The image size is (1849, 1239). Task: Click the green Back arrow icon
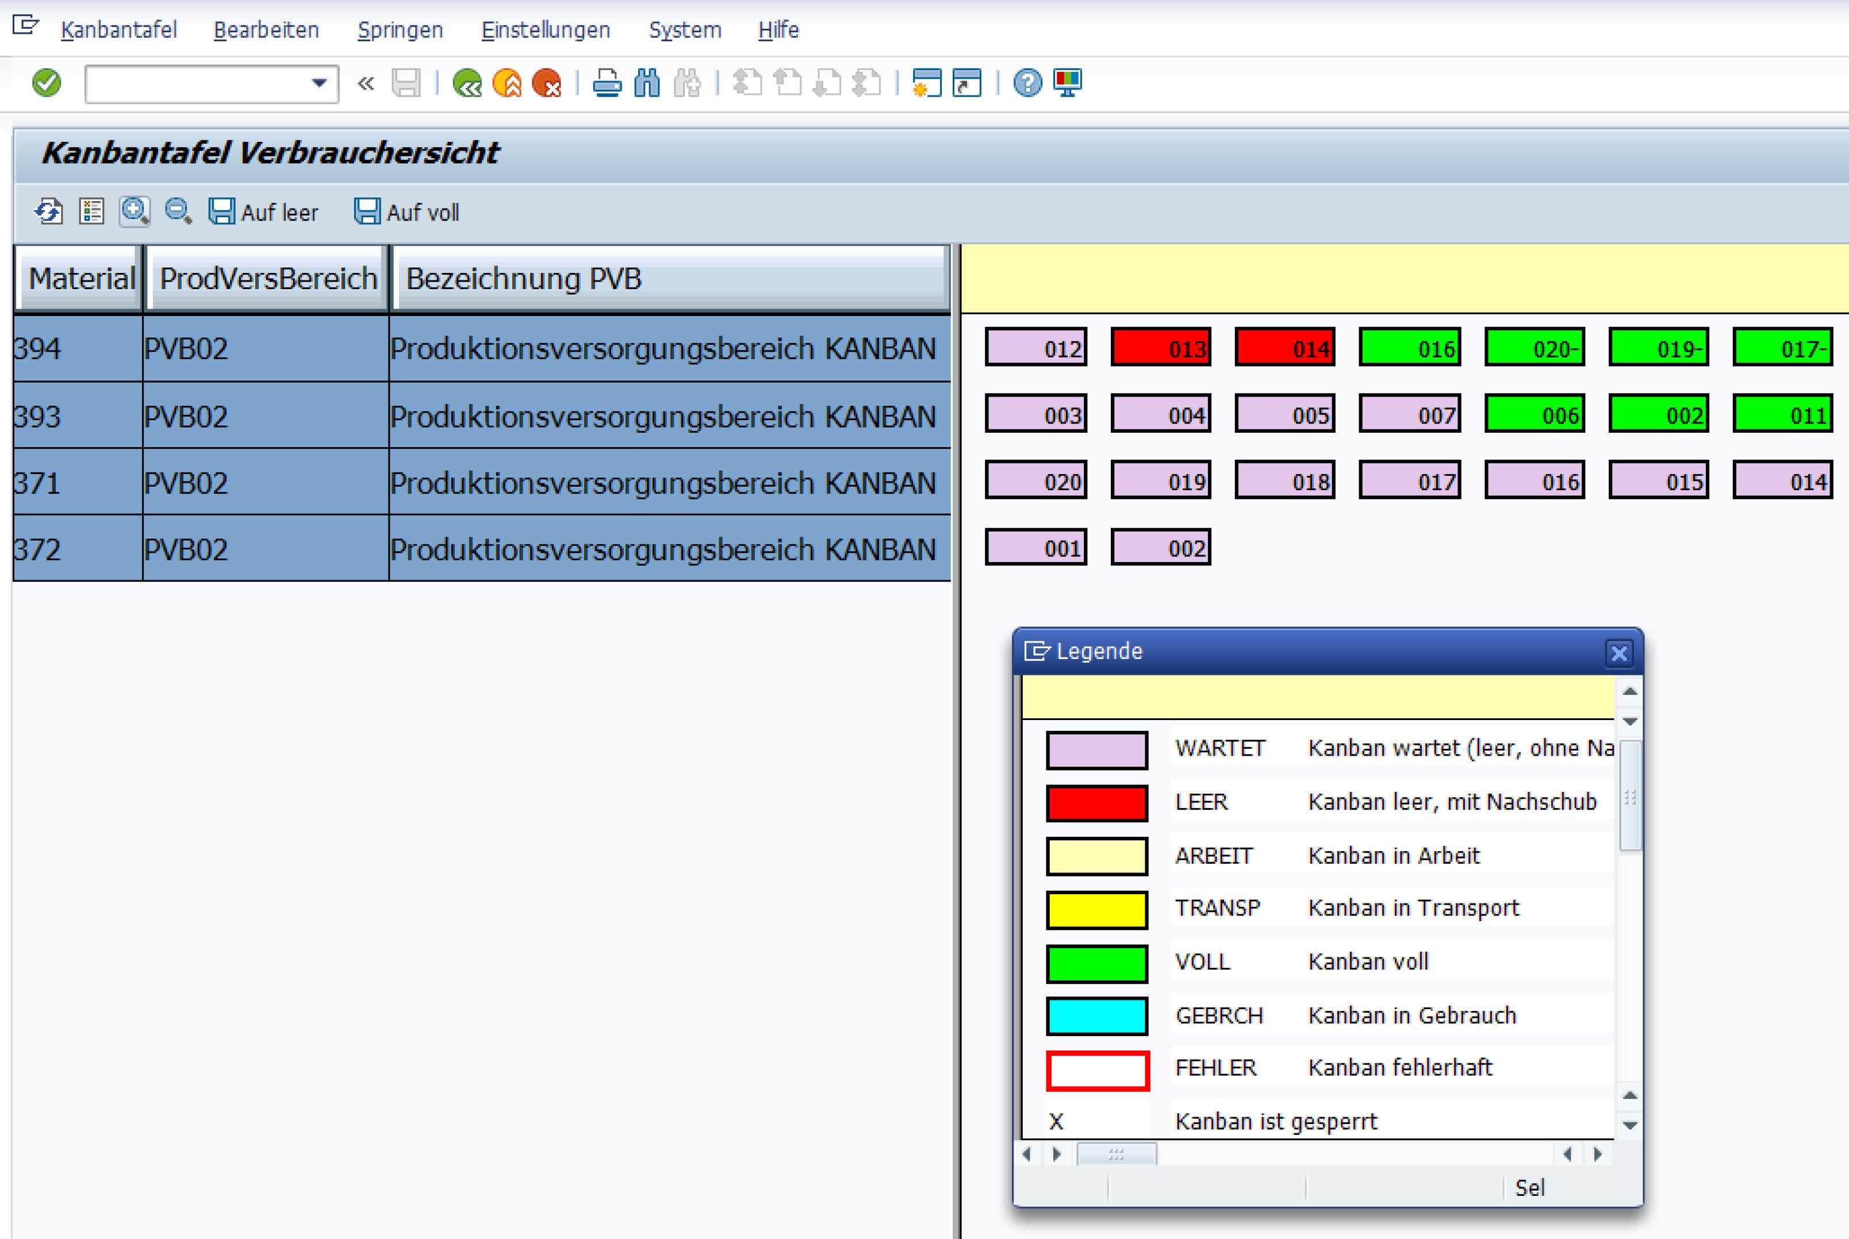click(467, 82)
